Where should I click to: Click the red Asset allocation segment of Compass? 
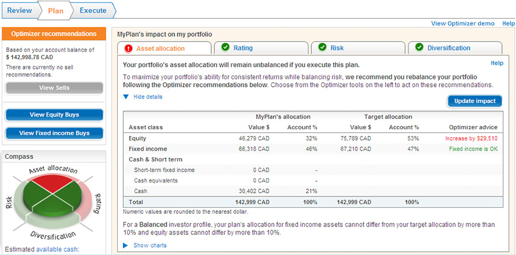point(54,183)
